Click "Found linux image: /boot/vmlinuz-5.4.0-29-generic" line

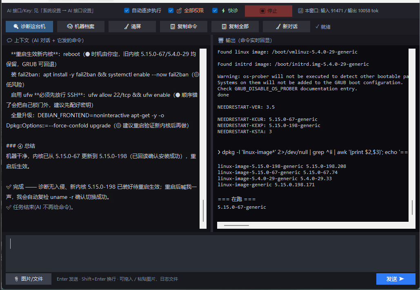(x=287, y=52)
